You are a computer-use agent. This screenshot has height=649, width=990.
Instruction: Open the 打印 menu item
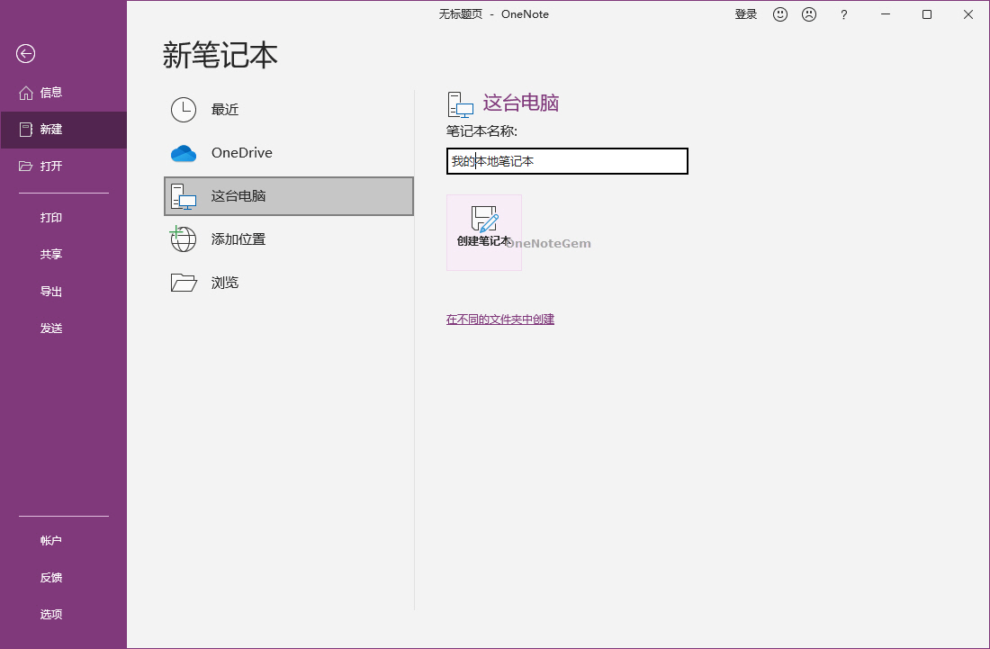click(51, 217)
